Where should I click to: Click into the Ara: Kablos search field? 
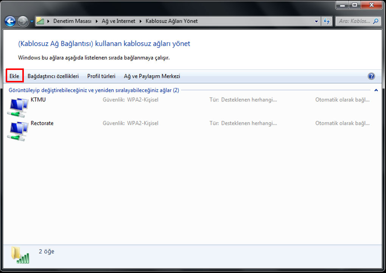point(355,22)
